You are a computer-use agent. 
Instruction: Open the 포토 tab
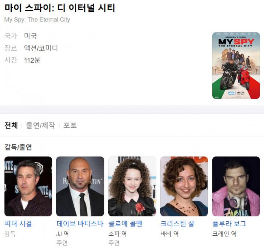coord(70,126)
